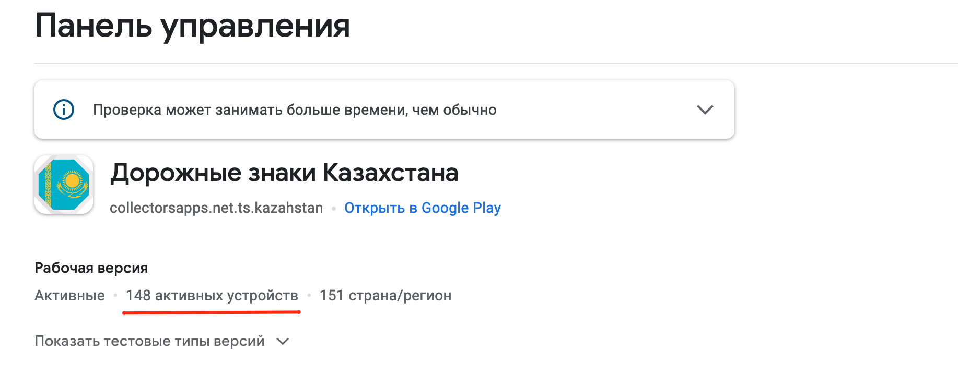The height and width of the screenshot is (388, 958).
Task: Click the Kazakhstan road signs app icon
Action: point(64,185)
